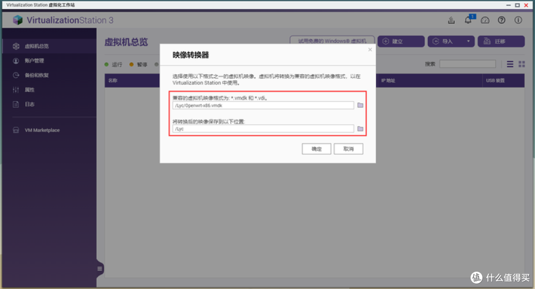
Task: Open the about info icon
Action: (x=518, y=20)
